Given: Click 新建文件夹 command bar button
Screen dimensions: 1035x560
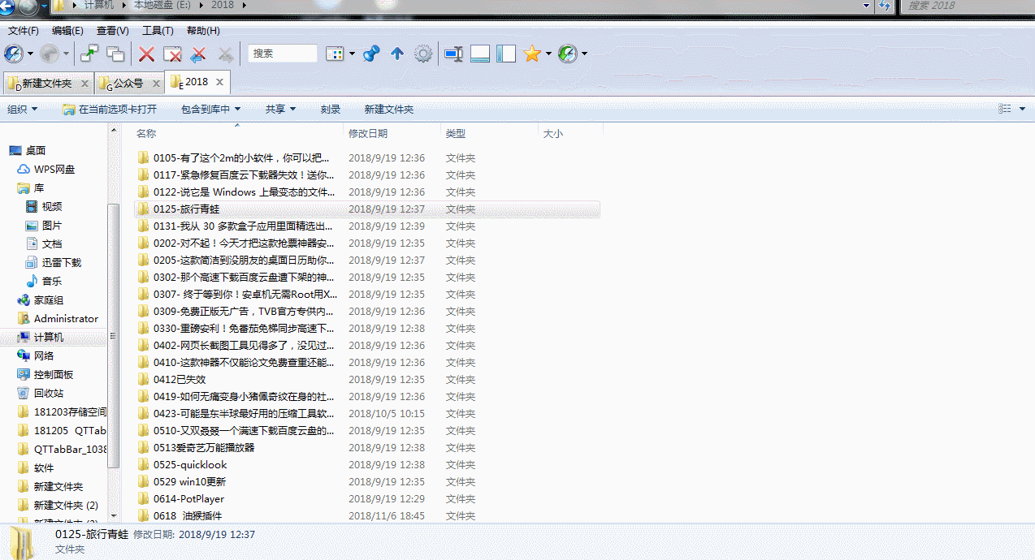Looking at the screenshot, I should 389,109.
